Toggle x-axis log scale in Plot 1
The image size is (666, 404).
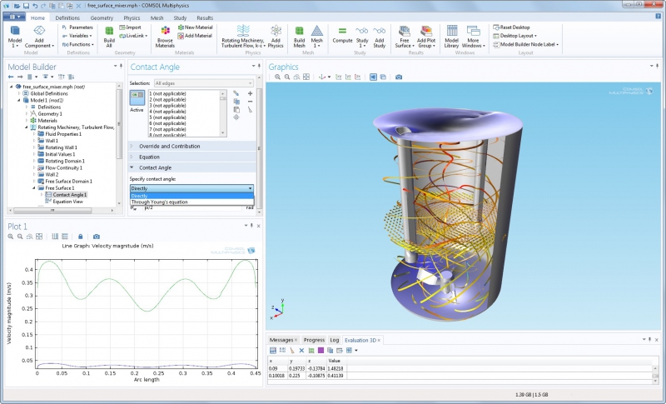tap(55, 237)
